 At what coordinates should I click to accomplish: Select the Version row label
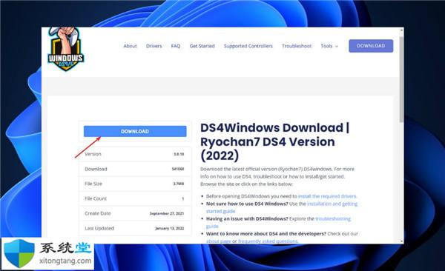tap(93, 154)
